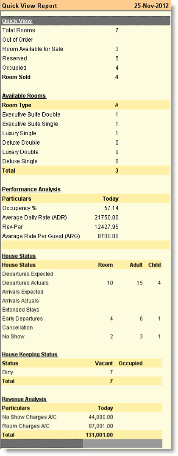Select the Quick View Report title

pos(30,6)
